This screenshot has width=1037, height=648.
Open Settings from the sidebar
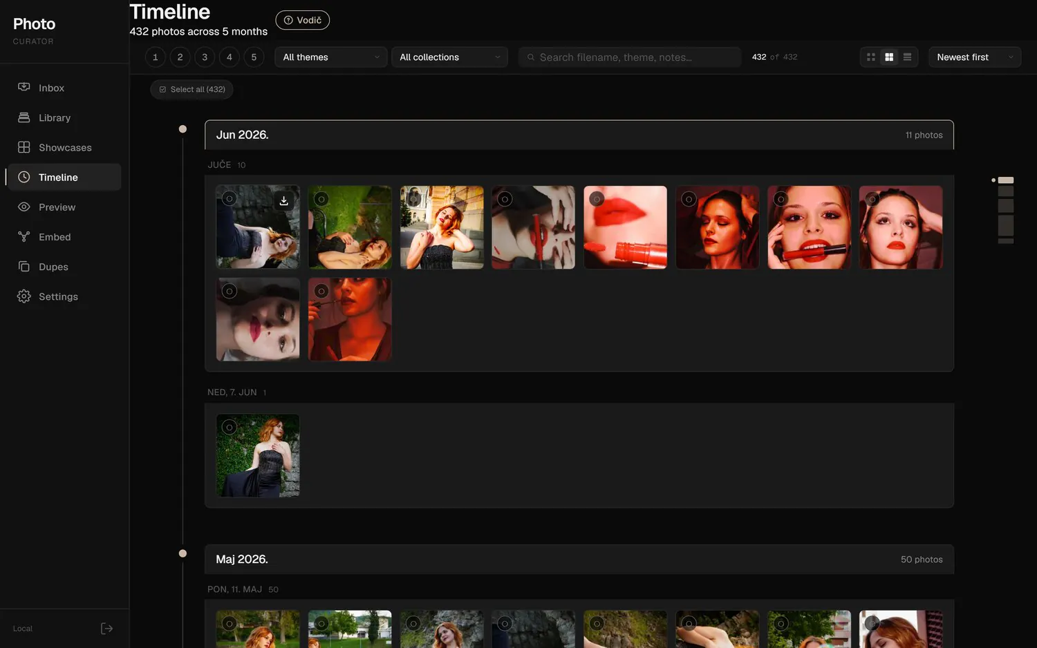[64, 296]
